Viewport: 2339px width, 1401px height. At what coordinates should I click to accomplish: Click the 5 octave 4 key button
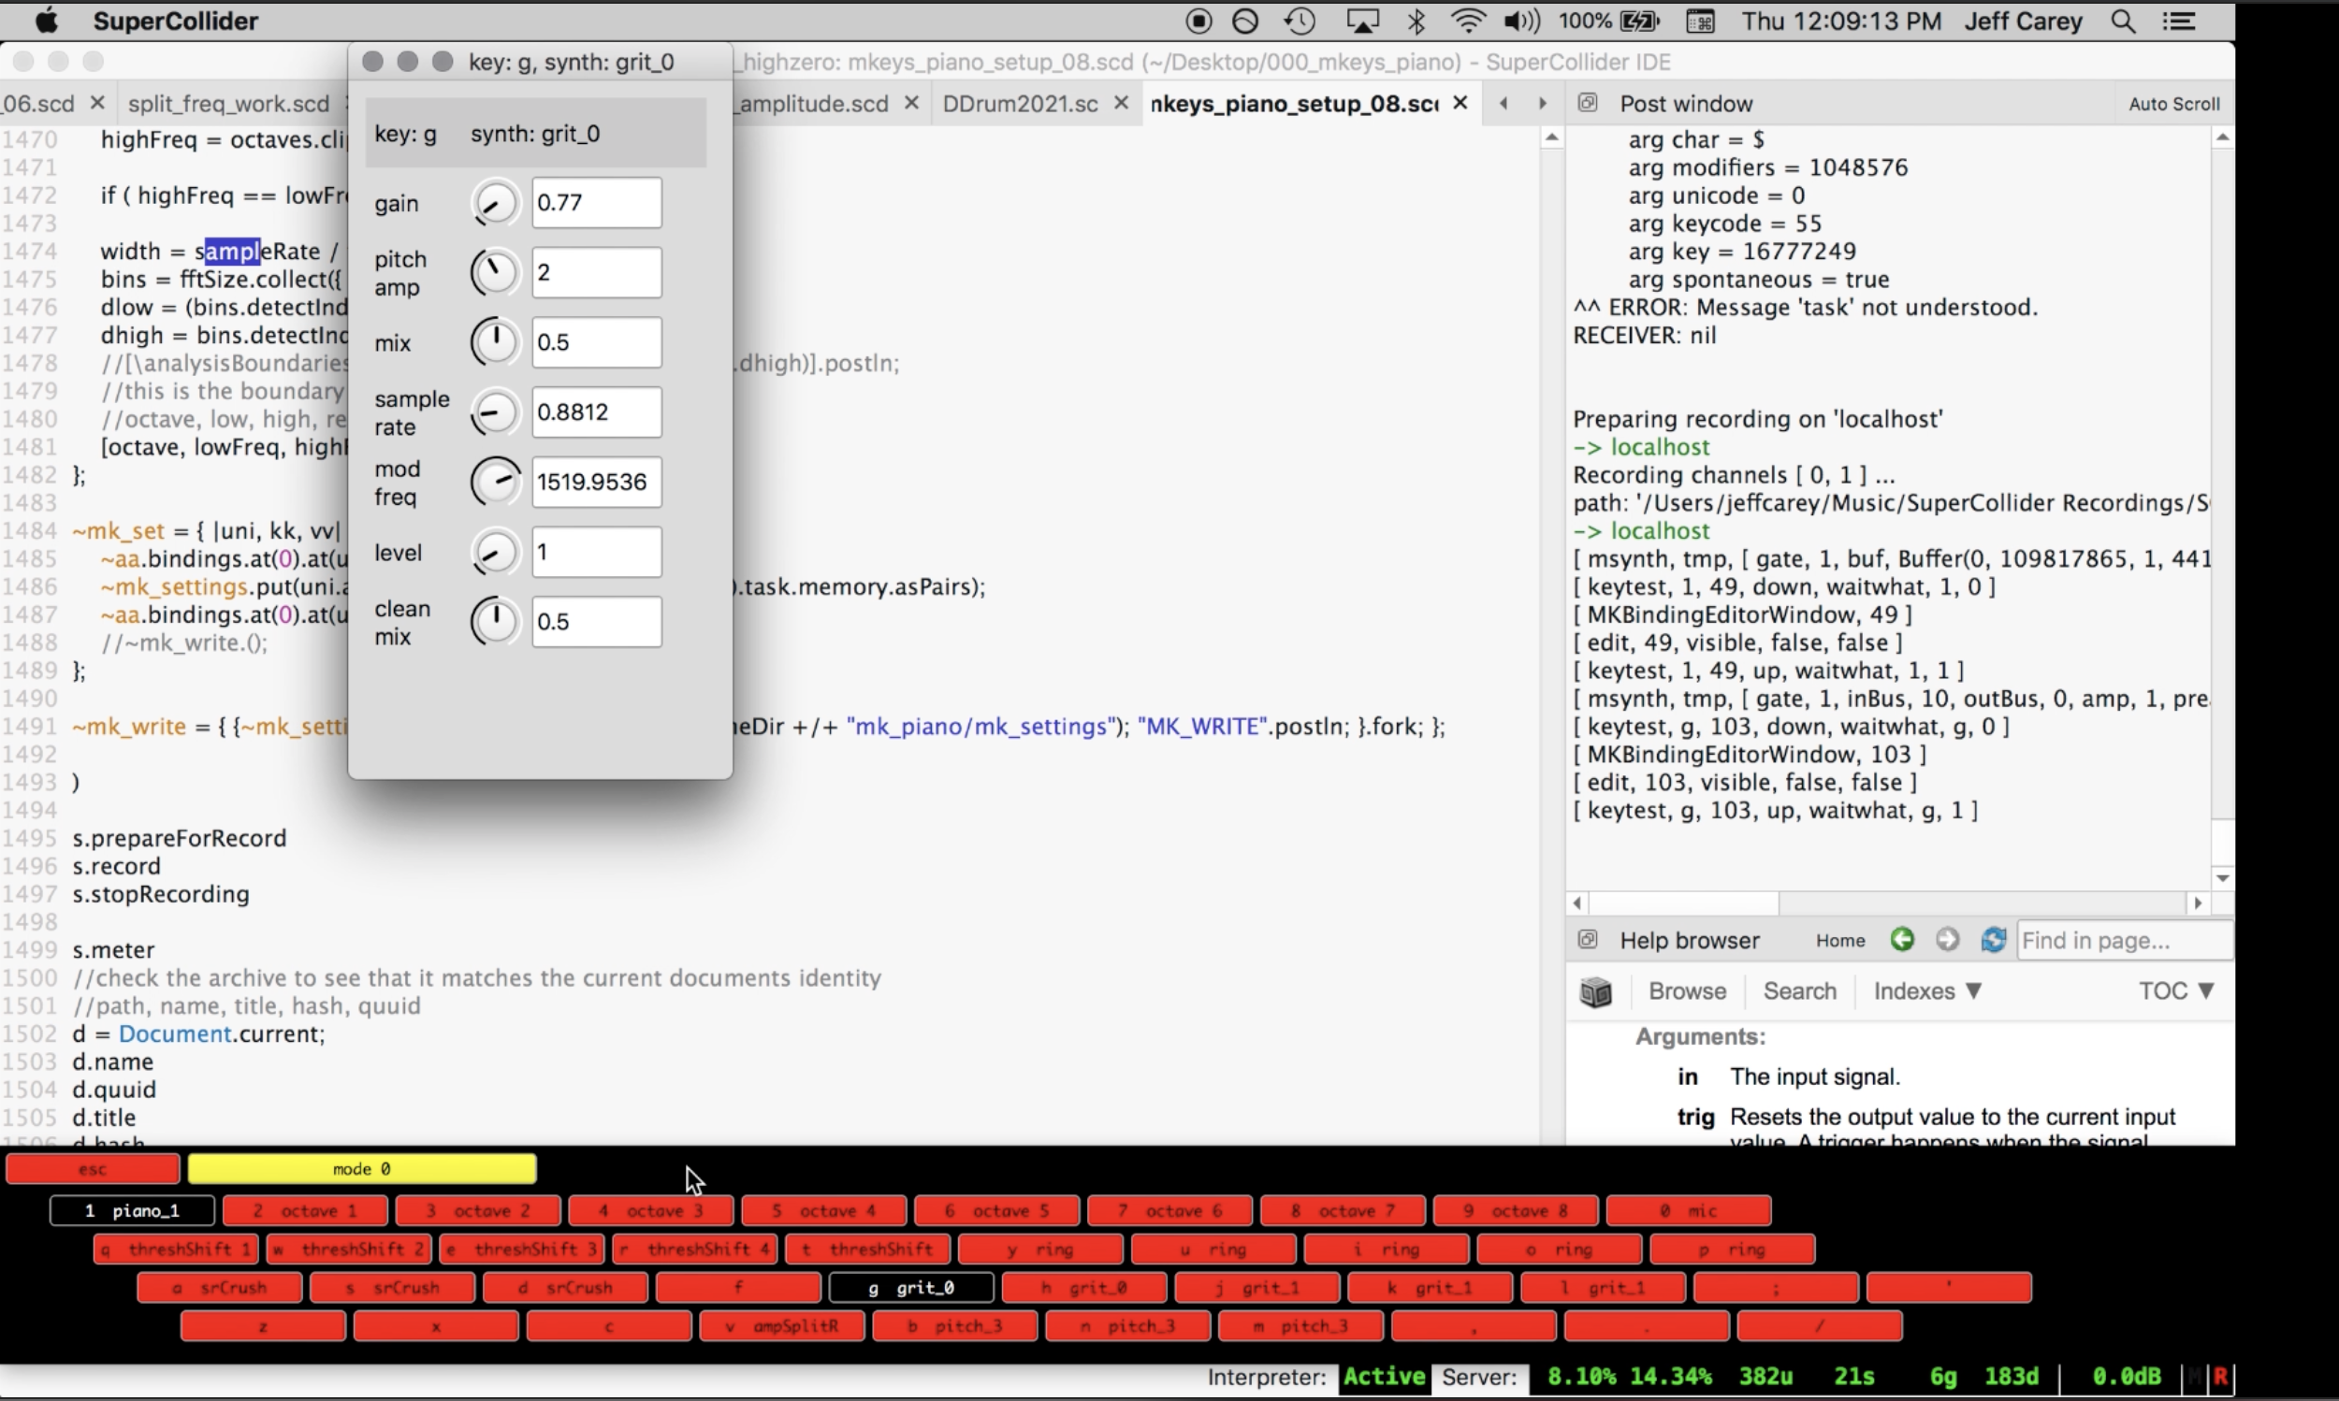[823, 1210]
